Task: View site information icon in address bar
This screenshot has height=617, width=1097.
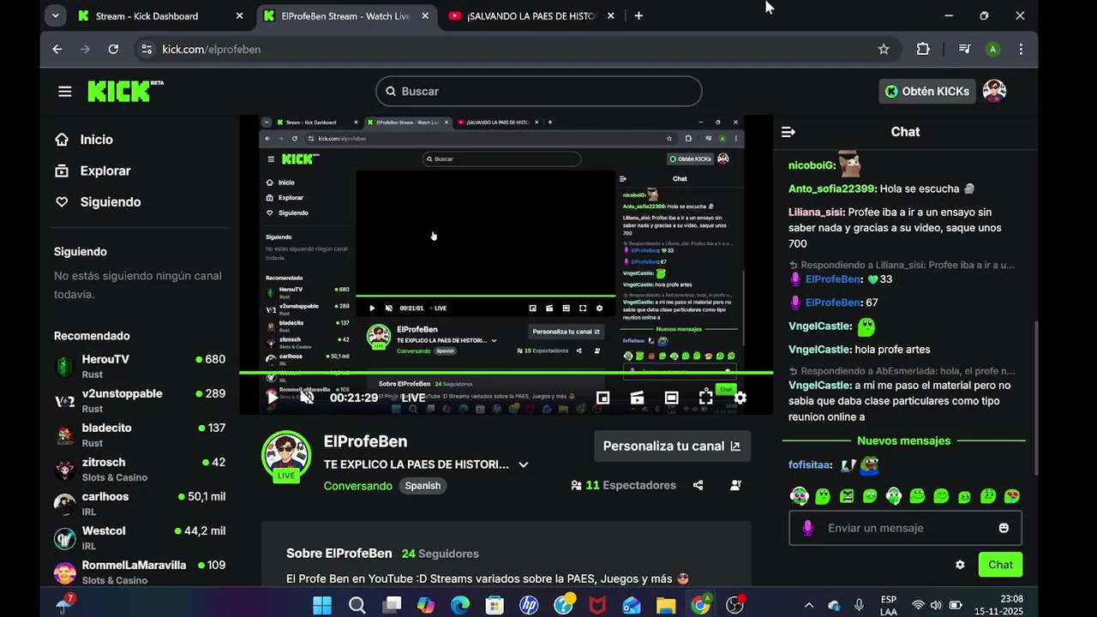Action: (147, 49)
